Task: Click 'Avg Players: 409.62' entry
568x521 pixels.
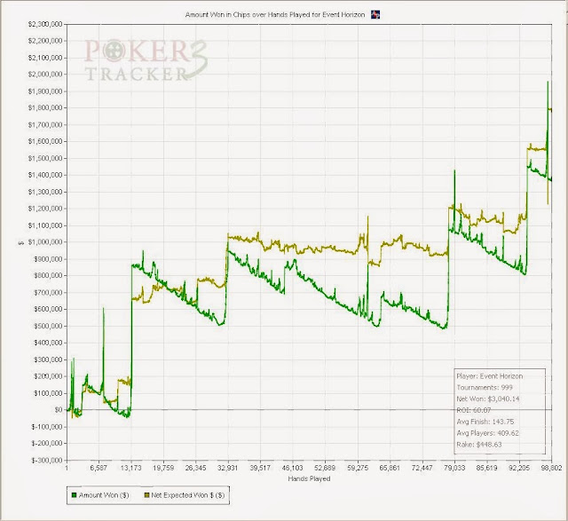Action: pyautogui.click(x=487, y=433)
